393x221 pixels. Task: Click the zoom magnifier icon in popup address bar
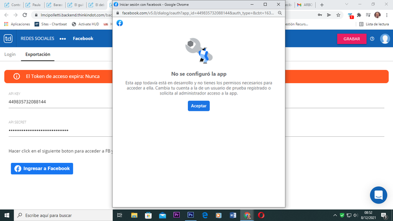coord(280,13)
